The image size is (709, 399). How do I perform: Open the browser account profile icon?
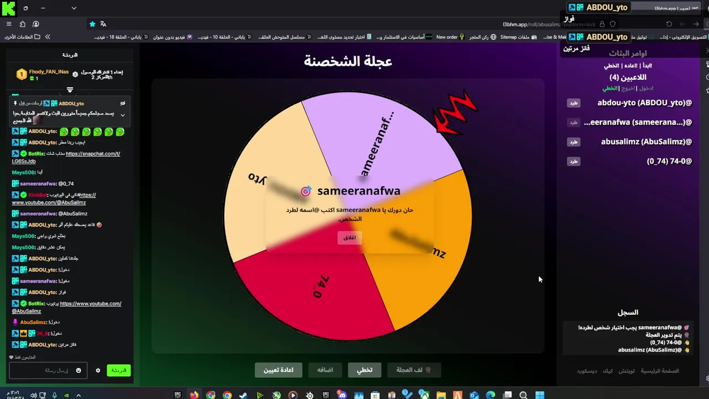coord(35,24)
